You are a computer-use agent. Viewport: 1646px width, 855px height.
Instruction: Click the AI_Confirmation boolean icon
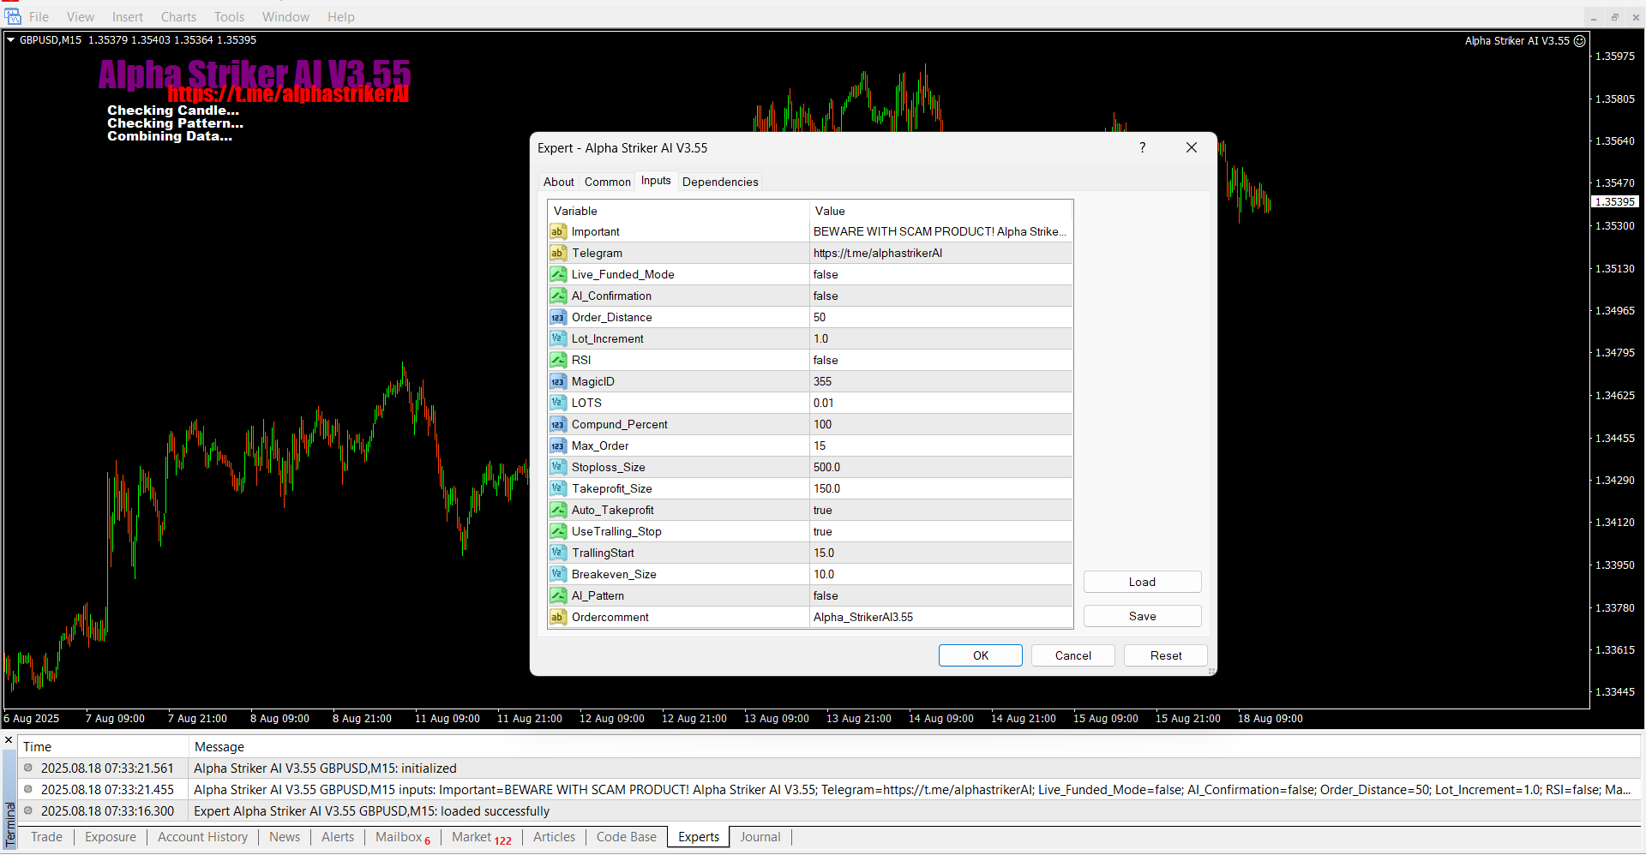(x=558, y=296)
